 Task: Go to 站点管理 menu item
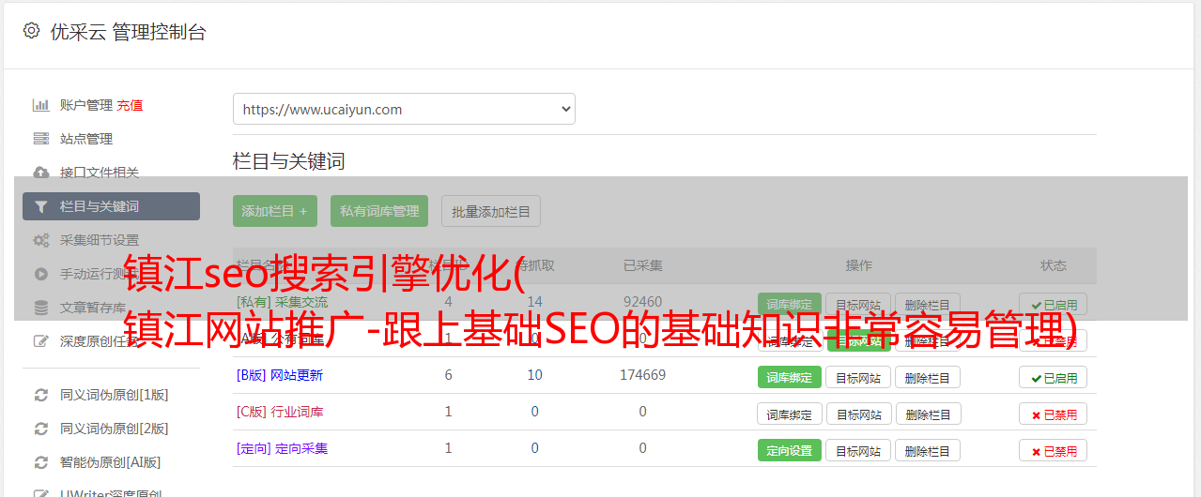[86, 139]
